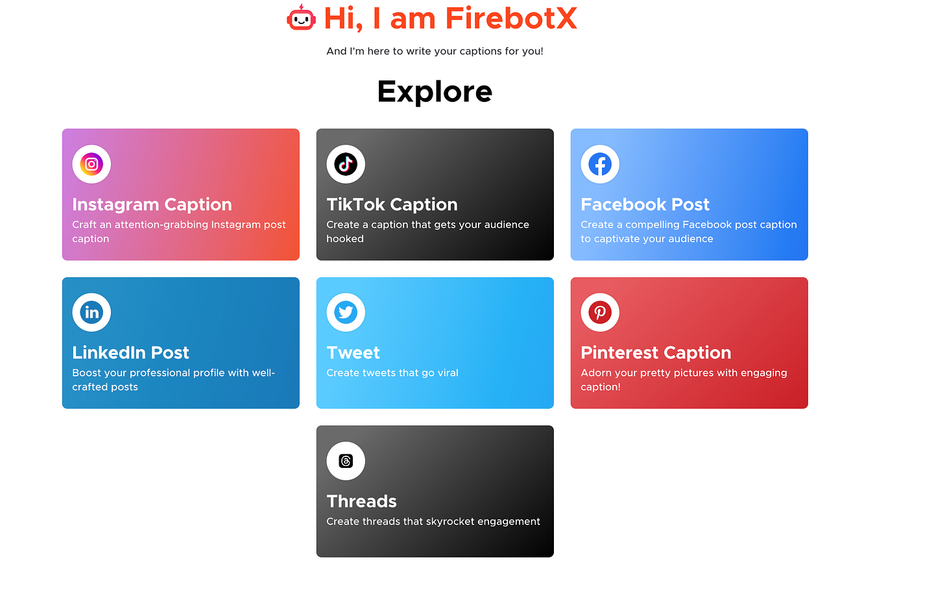Open the Instagram Caption heading
Image resolution: width=934 pixels, height=599 pixels.
click(x=152, y=204)
